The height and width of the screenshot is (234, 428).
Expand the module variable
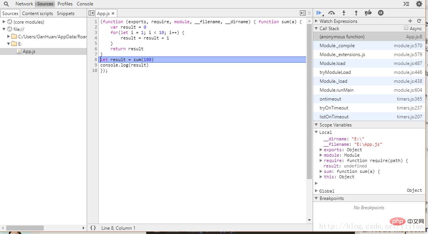(321, 155)
